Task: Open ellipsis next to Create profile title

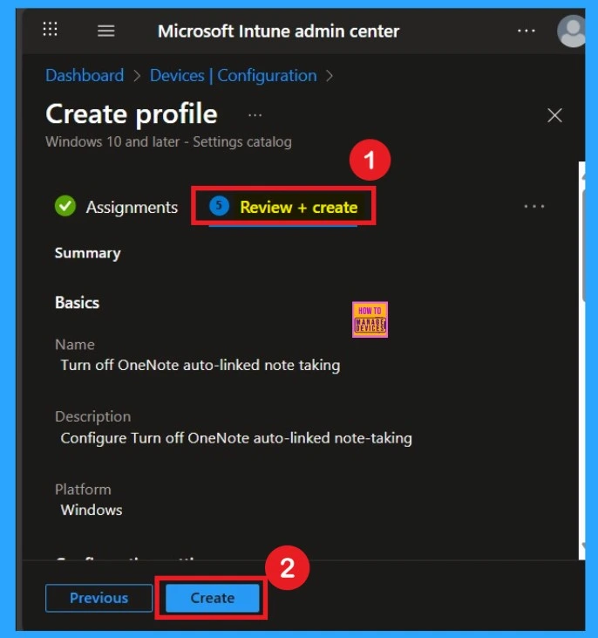Action: 255,115
